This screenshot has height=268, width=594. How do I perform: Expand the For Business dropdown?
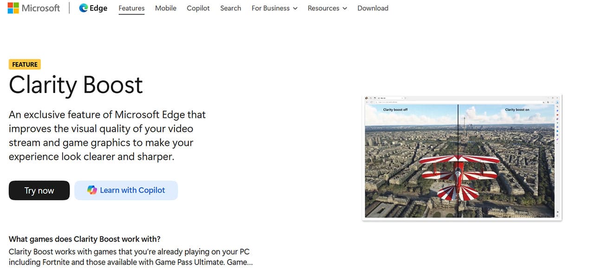pos(275,8)
